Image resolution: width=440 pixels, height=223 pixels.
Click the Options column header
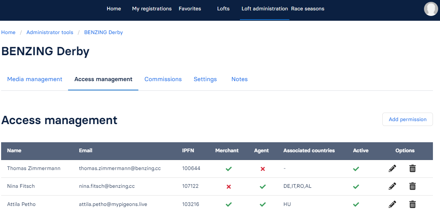pos(405,151)
